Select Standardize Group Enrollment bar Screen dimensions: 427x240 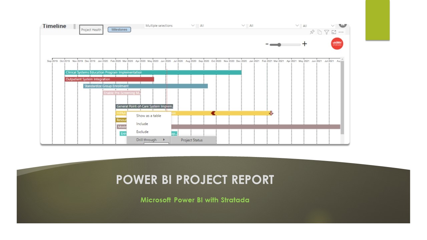145,86
